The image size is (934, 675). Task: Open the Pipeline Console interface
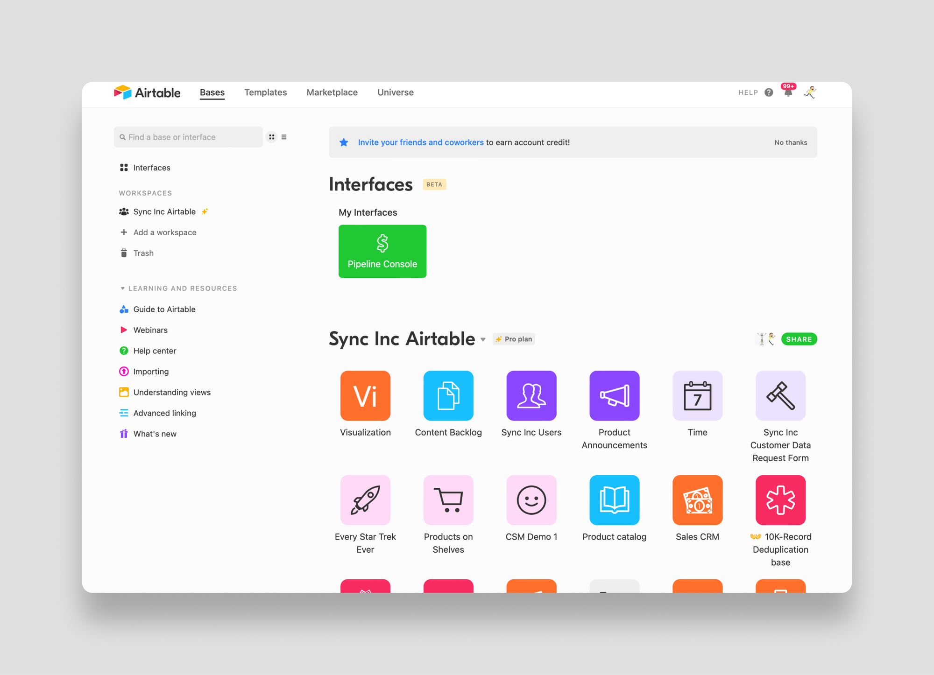tap(382, 250)
